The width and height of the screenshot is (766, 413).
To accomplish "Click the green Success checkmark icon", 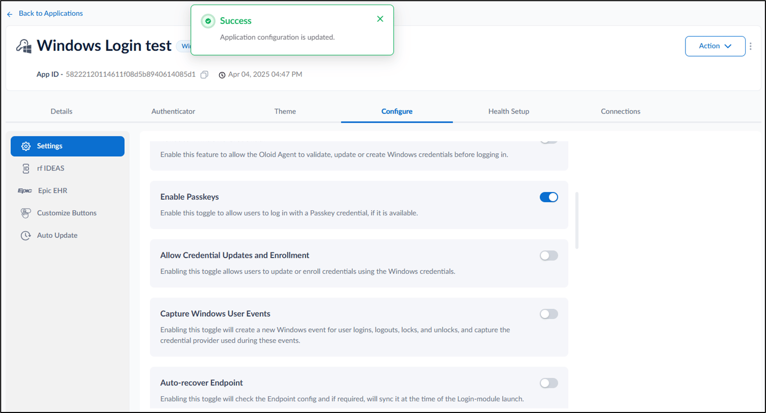I will 208,21.
